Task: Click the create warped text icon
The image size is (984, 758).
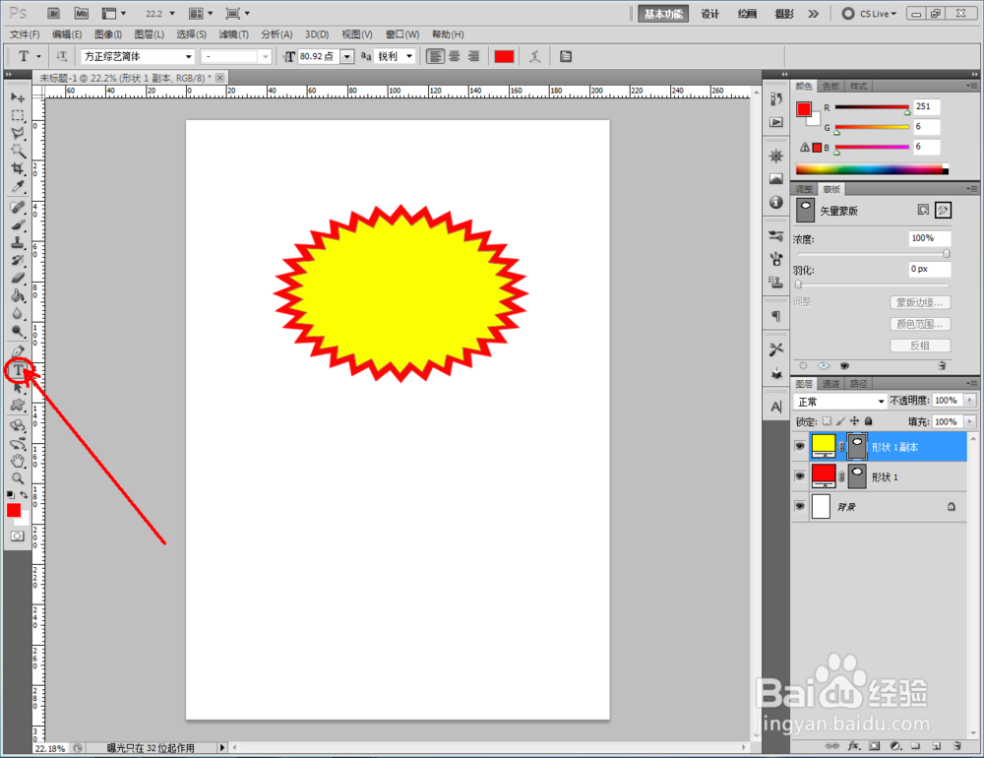Action: pos(534,56)
